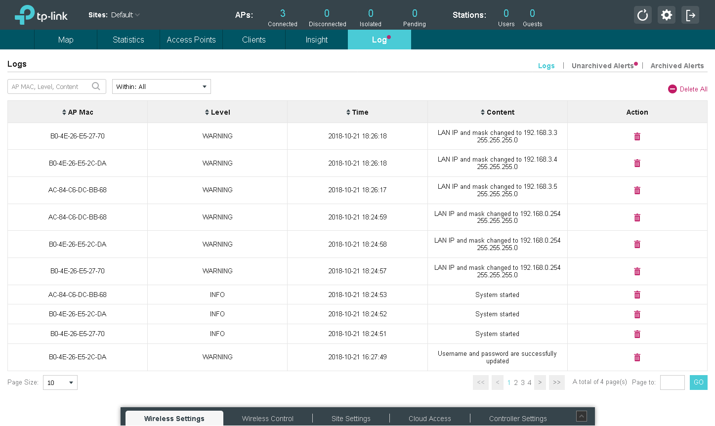Delete the log entry timed 18:24:57

(x=637, y=271)
